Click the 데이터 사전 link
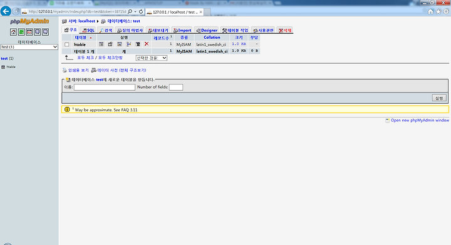The width and height of the screenshot is (451, 245). (122, 70)
